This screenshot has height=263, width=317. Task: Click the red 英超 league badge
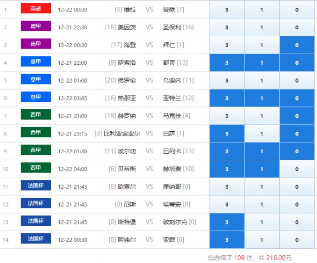tap(35, 9)
